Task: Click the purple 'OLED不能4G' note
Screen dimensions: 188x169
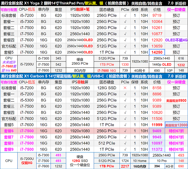Action: 176,40
